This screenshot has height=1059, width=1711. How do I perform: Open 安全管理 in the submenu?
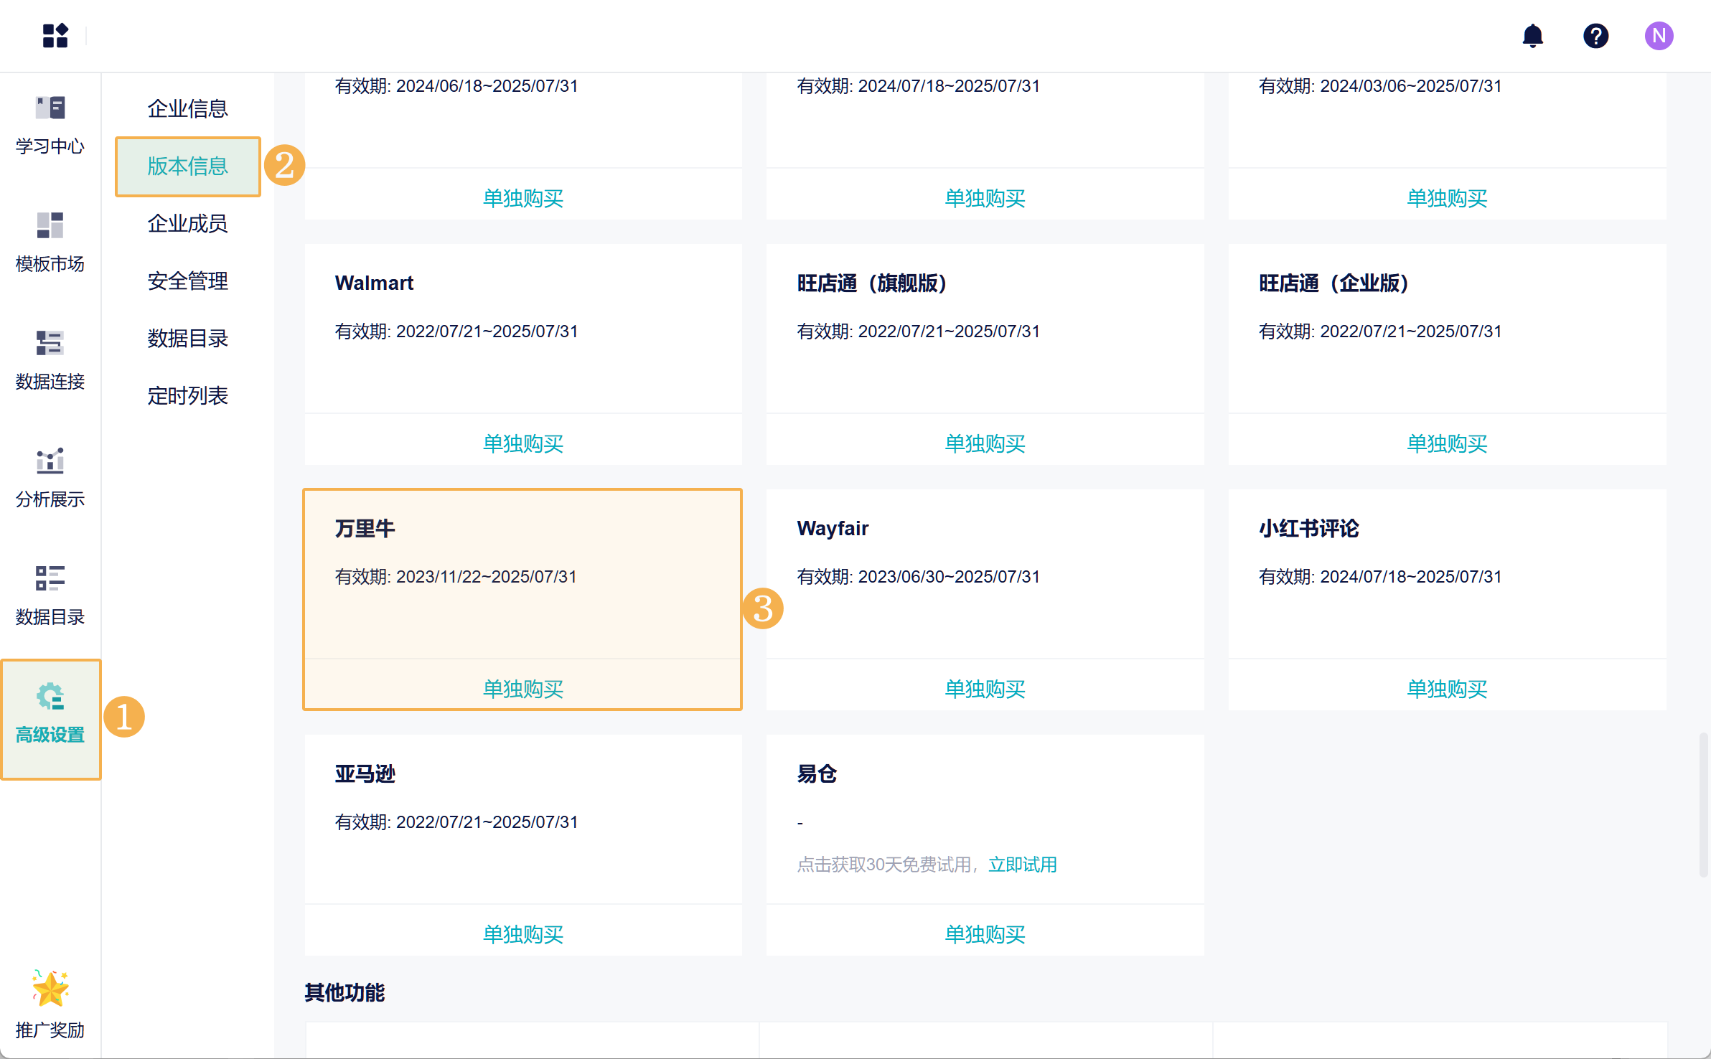coord(187,281)
